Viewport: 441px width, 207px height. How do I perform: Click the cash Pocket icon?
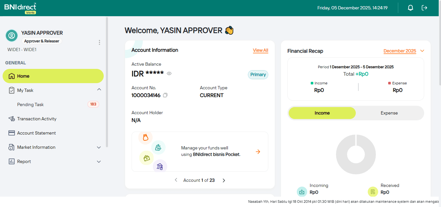(146, 158)
